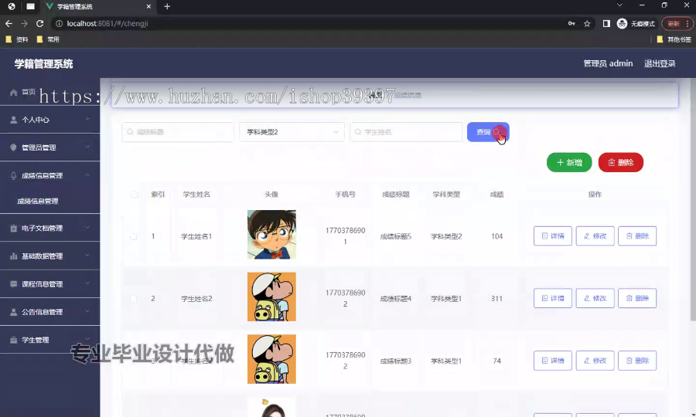View 详情 for 成绩标题4 row
This screenshot has height=417, width=696.
pos(553,298)
